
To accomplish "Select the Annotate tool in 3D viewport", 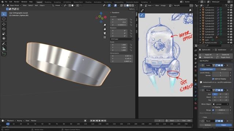I will tap(4, 44).
